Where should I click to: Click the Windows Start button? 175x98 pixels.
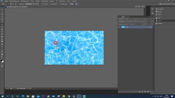tap(2, 96)
